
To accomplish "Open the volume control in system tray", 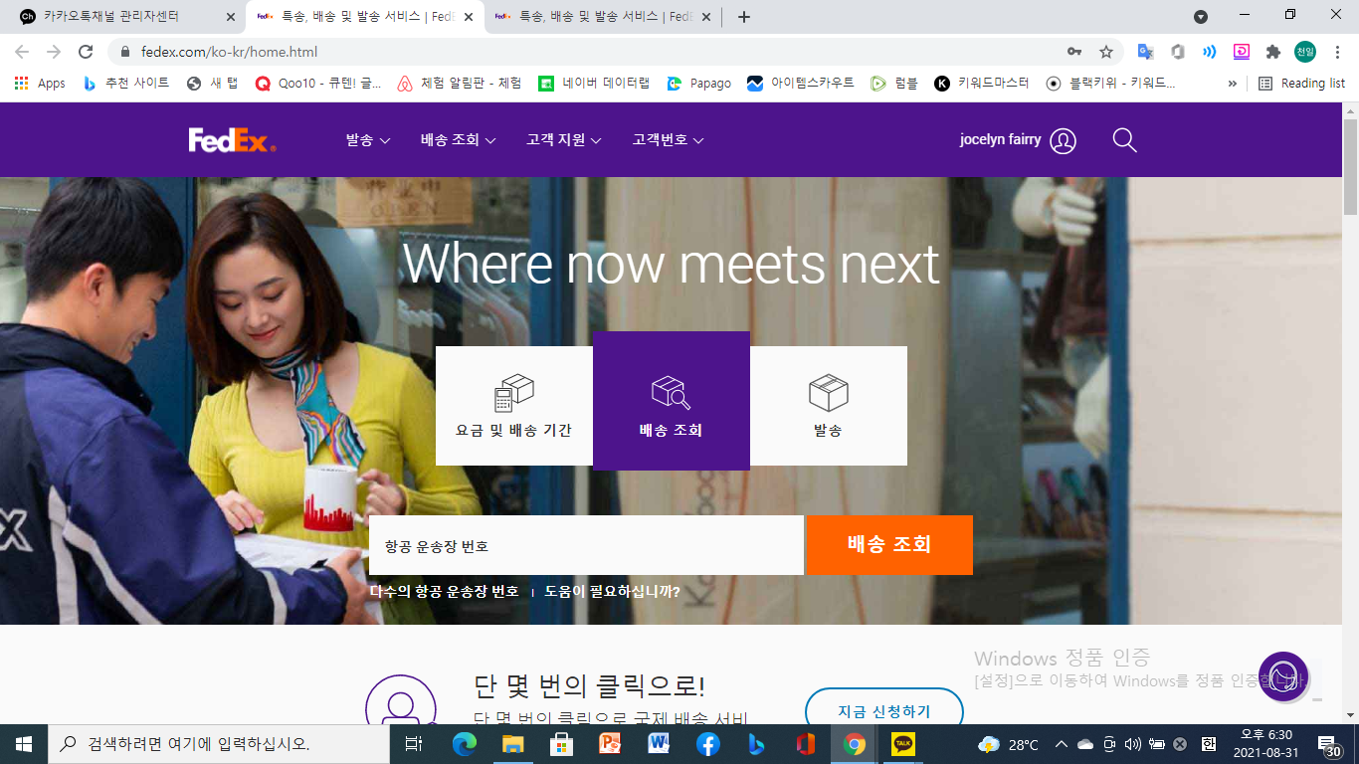I will pyautogui.click(x=1133, y=744).
